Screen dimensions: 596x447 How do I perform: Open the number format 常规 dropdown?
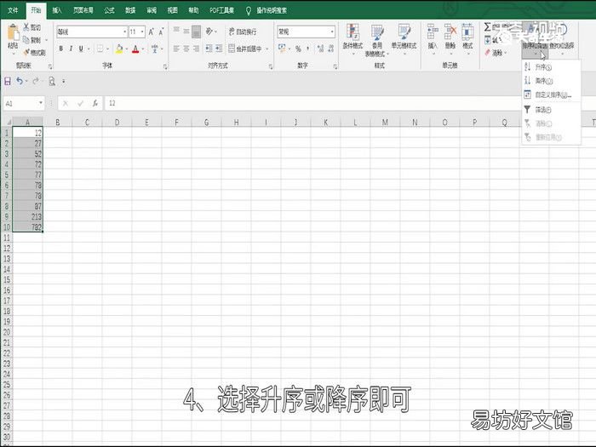coord(332,32)
